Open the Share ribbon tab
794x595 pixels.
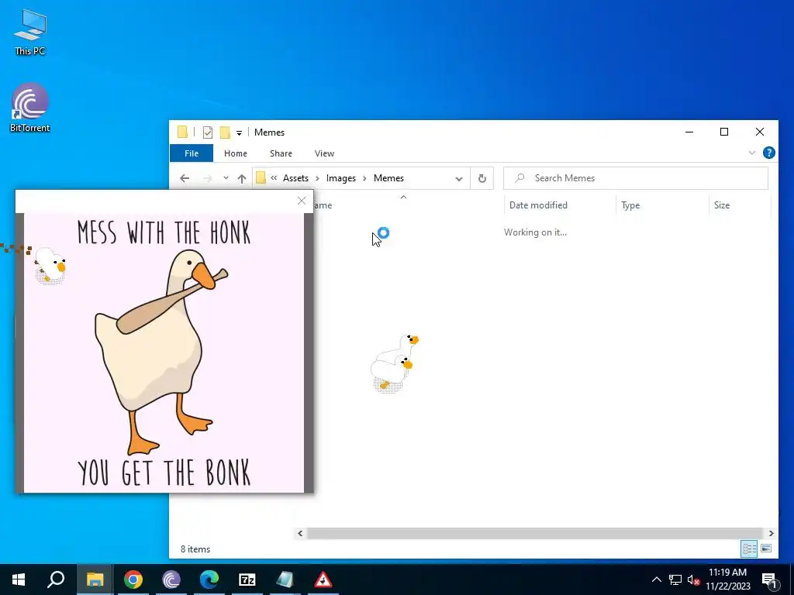pos(281,153)
